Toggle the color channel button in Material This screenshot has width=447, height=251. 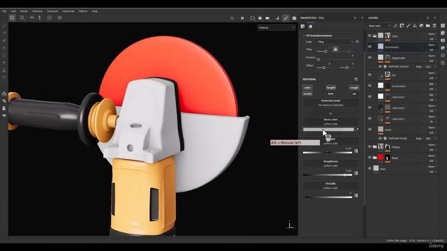tap(307, 88)
